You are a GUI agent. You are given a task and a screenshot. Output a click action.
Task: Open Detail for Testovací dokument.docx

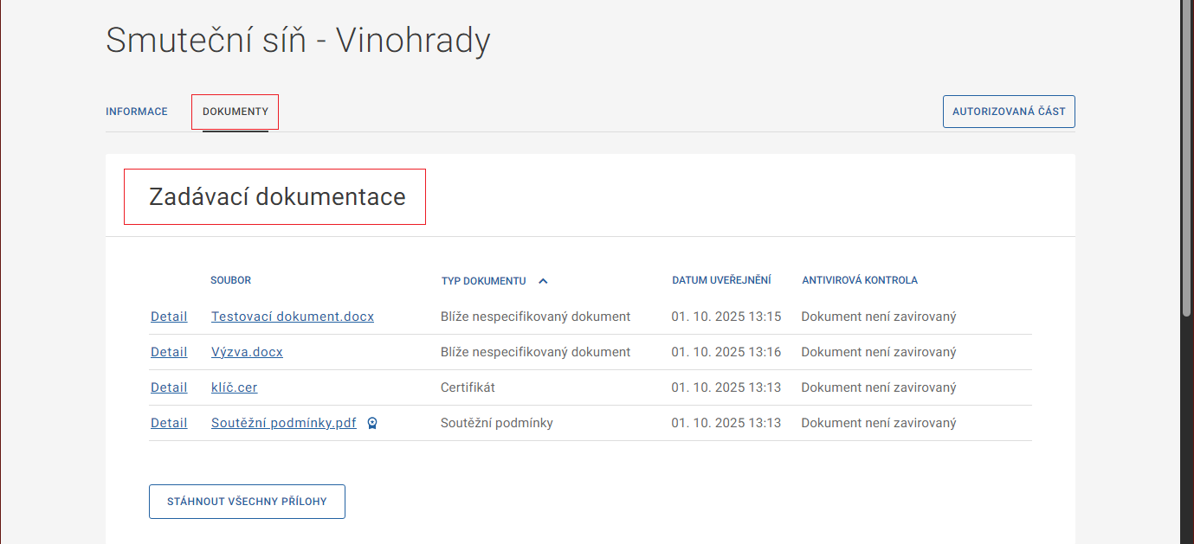pos(169,317)
